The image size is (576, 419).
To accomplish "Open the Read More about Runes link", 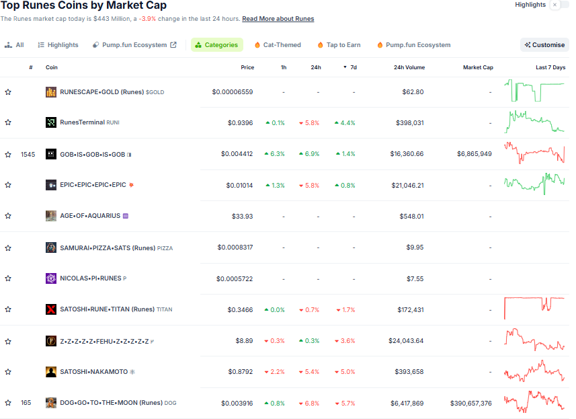I will click(x=278, y=19).
